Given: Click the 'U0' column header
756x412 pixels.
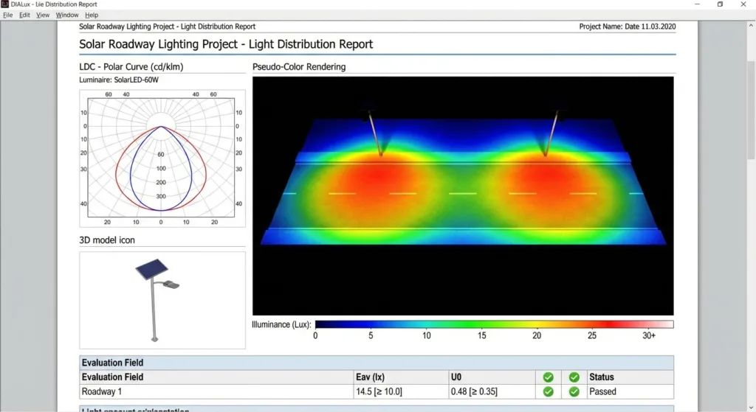Looking at the screenshot, I should pos(492,377).
